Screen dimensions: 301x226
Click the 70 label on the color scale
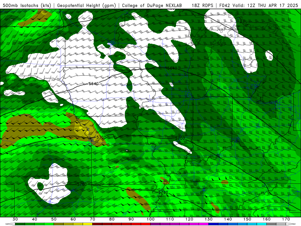(x=93, y=219)
